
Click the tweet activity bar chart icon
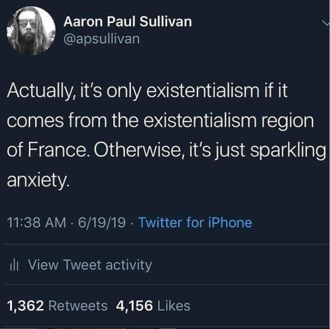14,266
